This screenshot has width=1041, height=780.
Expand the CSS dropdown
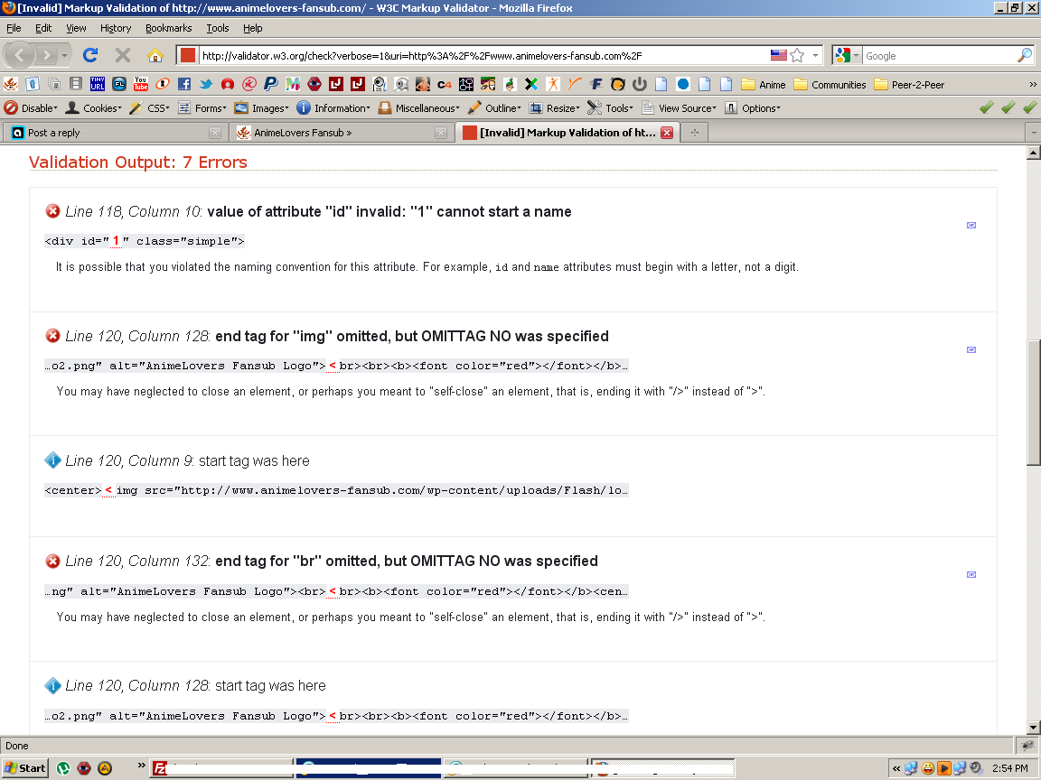point(149,108)
